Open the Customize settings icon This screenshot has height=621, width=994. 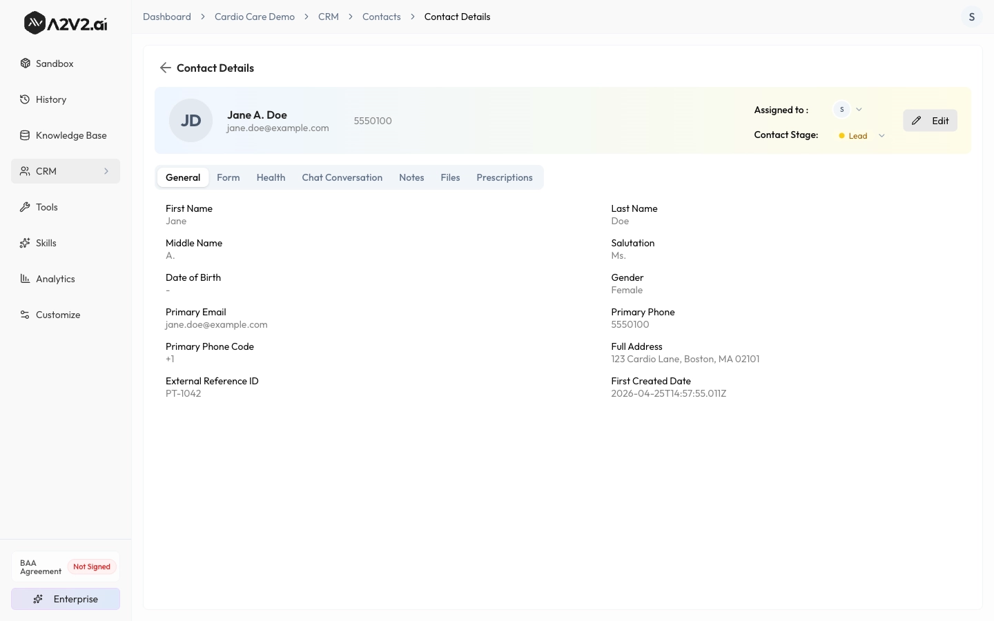pyautogui.click(x=25, y=315)
